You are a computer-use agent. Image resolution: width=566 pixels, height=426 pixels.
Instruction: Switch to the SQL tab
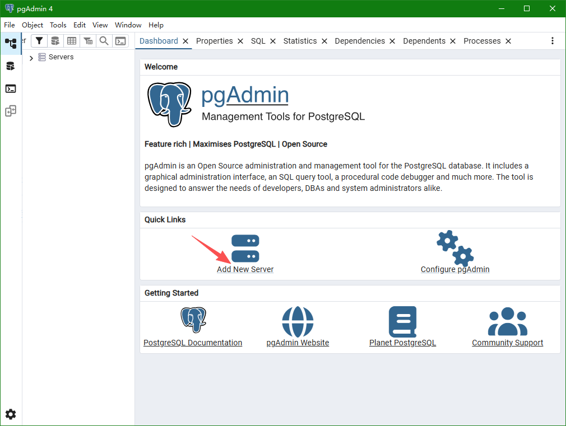coord(258,41)
